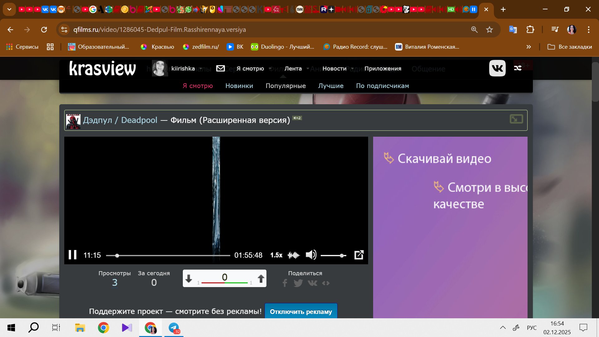Open the Дэдпул / Deadpool title link
The image size is (599, 337).
[x=120, y=120]
